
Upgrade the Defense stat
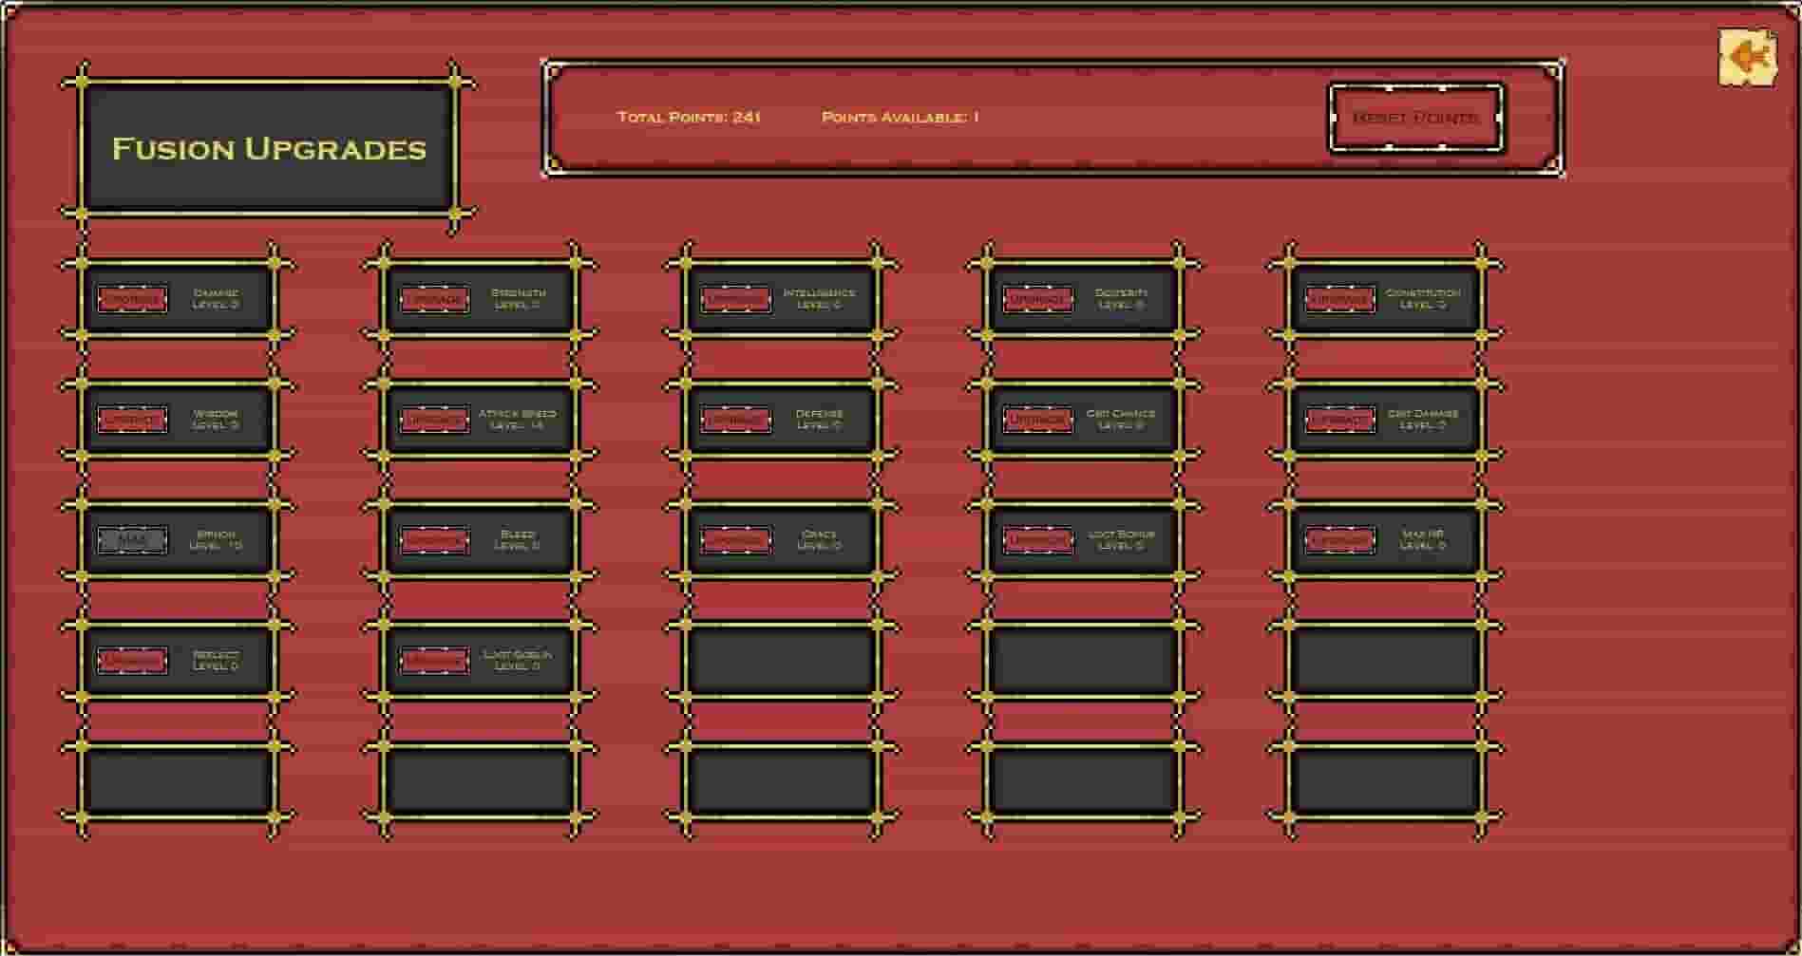coord(736,420)
